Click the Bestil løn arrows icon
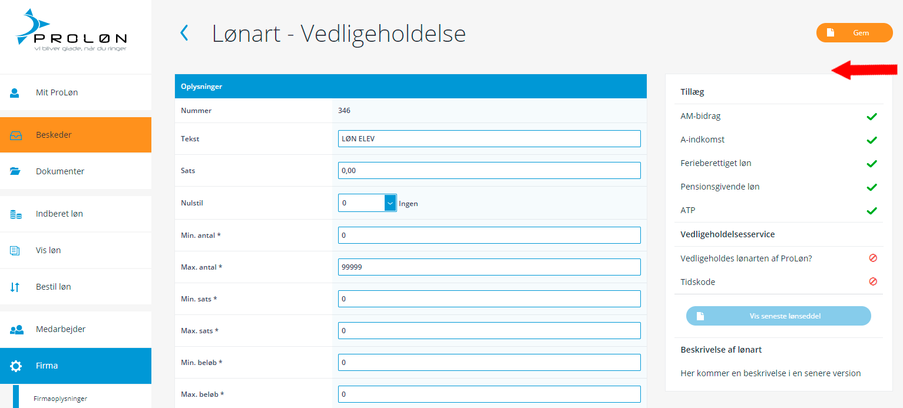This screenshot has width=903, height=408. pos(15,287)
